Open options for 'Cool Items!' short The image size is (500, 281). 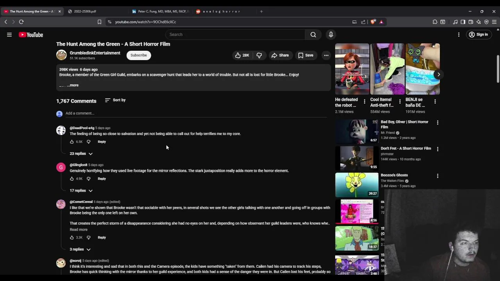(400, 101)
